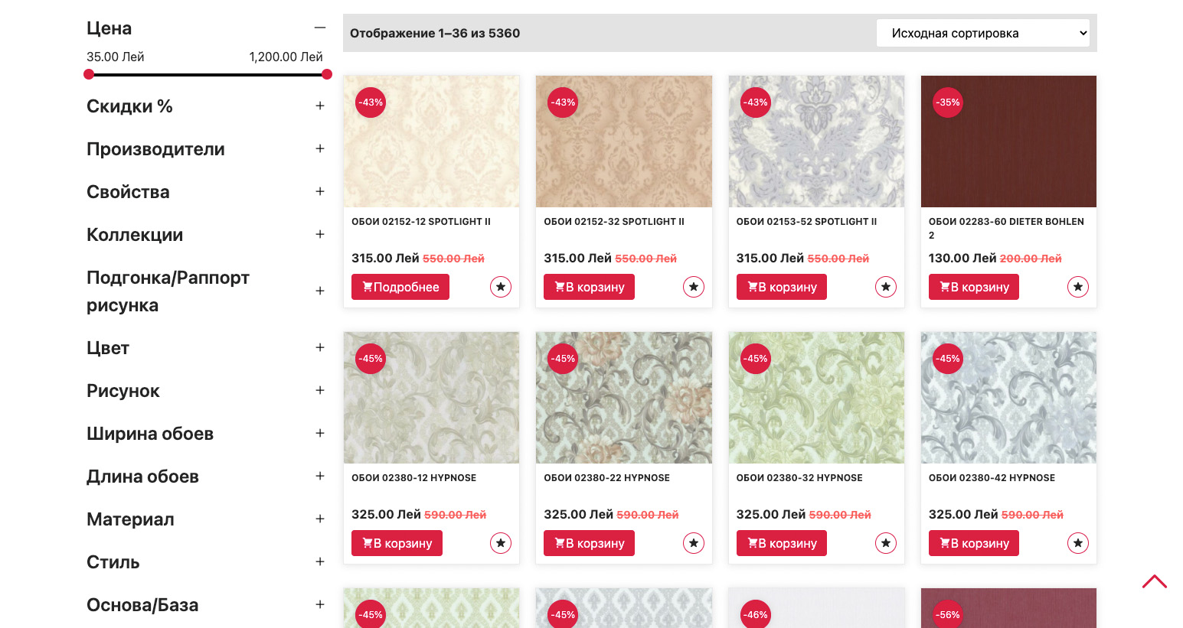This screenshot has height=628, width=1183.
Task: Add ОБОИ 02380-42 HYPNOSE to cart
Action: (974, 543)
